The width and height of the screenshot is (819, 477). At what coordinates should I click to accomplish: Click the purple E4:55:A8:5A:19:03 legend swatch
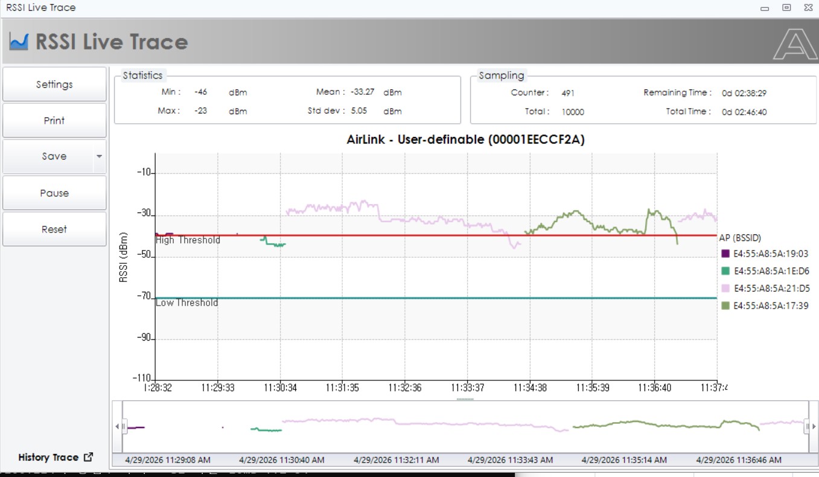(x=725, y=254)
